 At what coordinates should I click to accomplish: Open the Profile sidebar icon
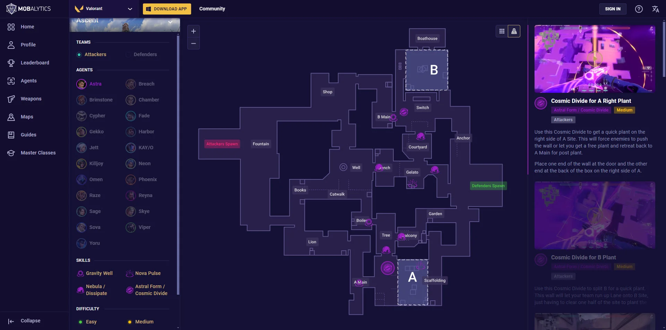click(x=11, y=45)
